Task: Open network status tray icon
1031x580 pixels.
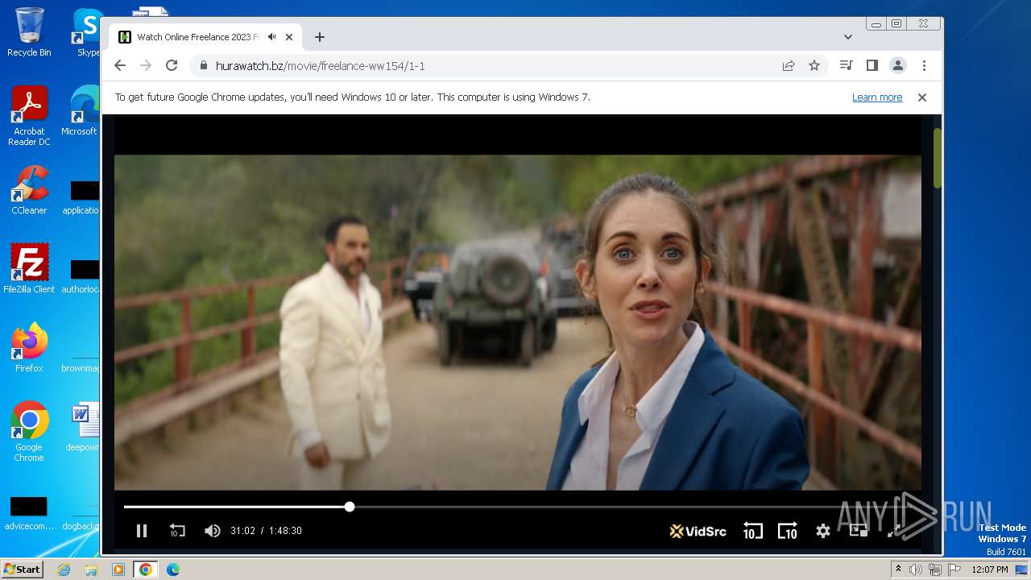Action: (935, 570)
